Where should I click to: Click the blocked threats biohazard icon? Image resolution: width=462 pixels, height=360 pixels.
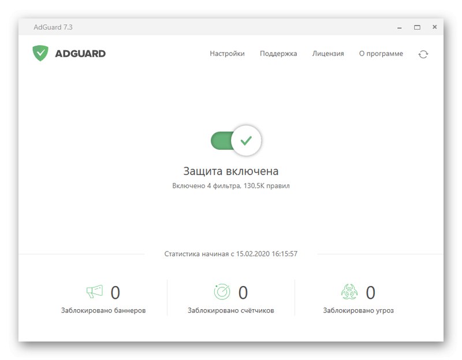coord(349,292)
